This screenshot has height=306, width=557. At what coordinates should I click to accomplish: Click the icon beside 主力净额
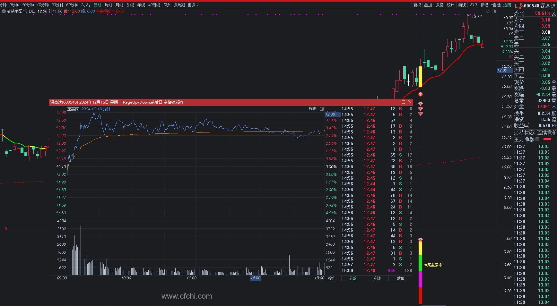click(x=537, y=139)
